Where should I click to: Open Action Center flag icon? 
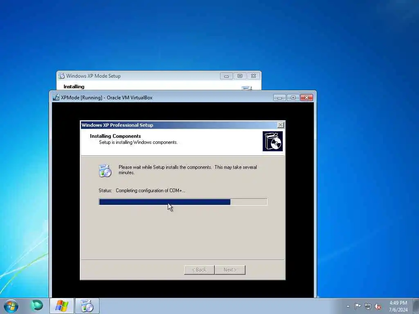[358, 306]
